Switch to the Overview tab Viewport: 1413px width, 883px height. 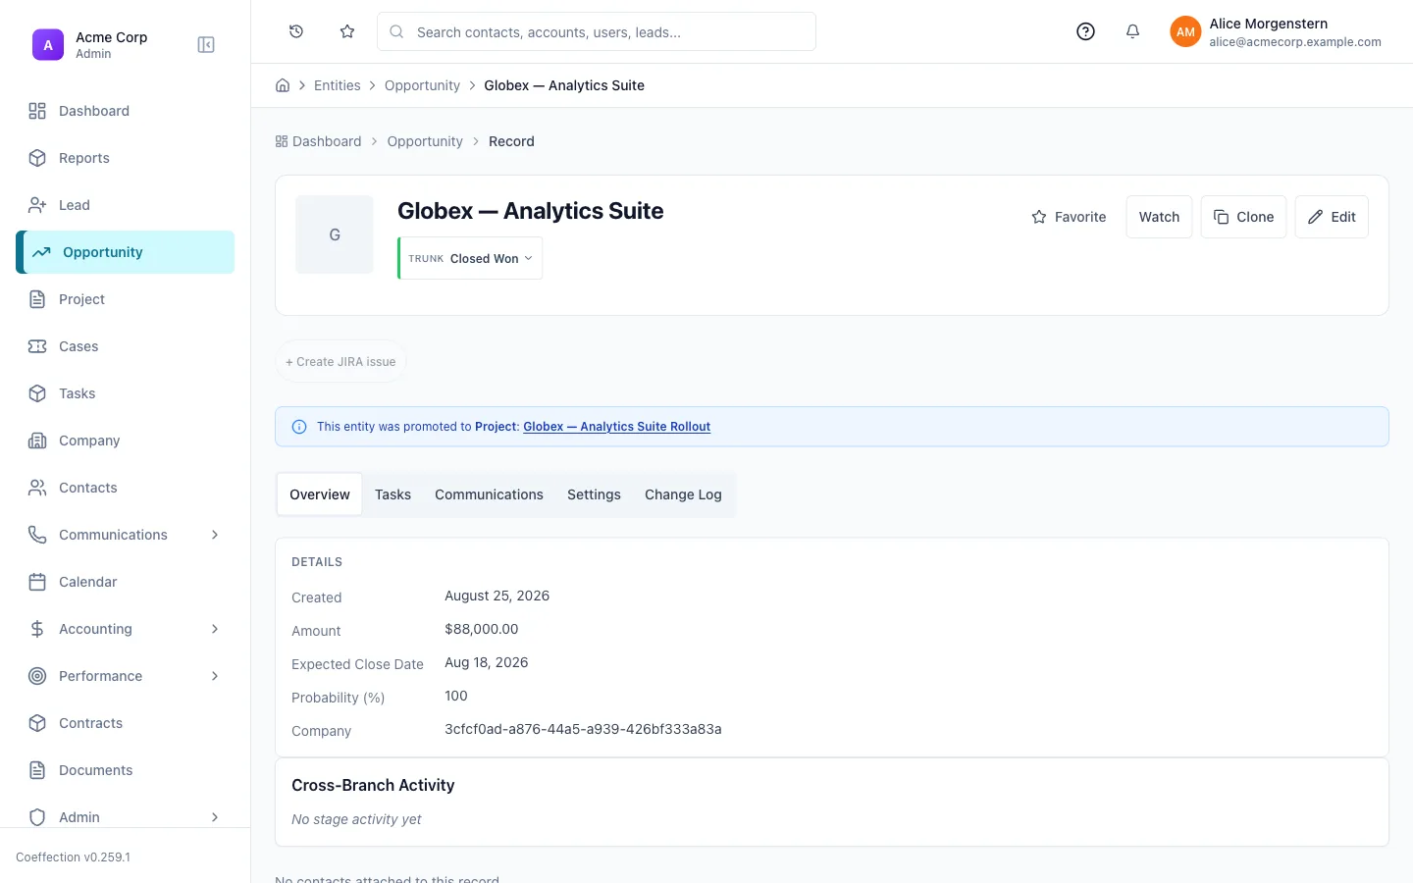click(320, 494)
